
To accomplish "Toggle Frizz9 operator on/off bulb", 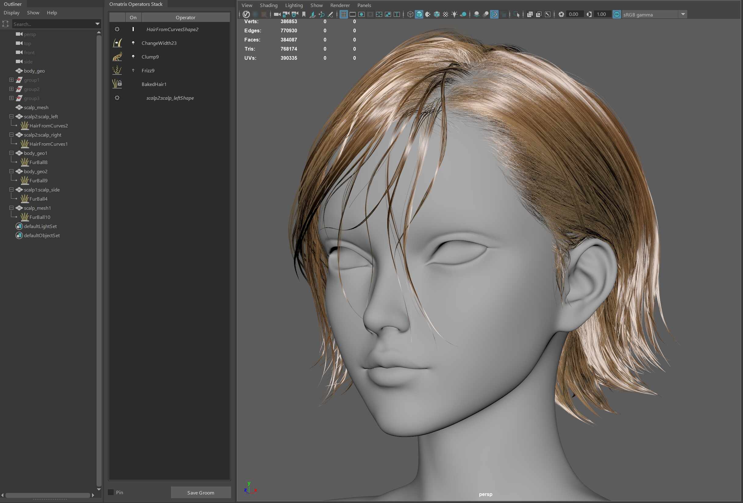I will pyautogui.click(x=133, y=70).
